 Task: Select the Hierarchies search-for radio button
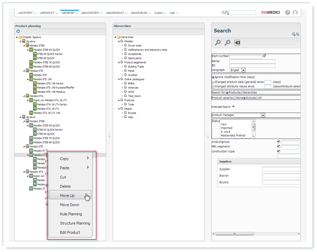pos(242,92)
